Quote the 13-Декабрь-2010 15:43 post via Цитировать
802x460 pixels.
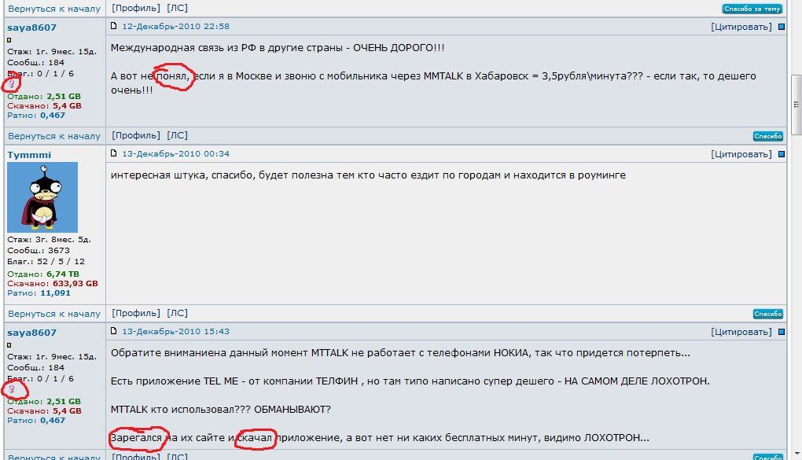click(x=741, y=332)
